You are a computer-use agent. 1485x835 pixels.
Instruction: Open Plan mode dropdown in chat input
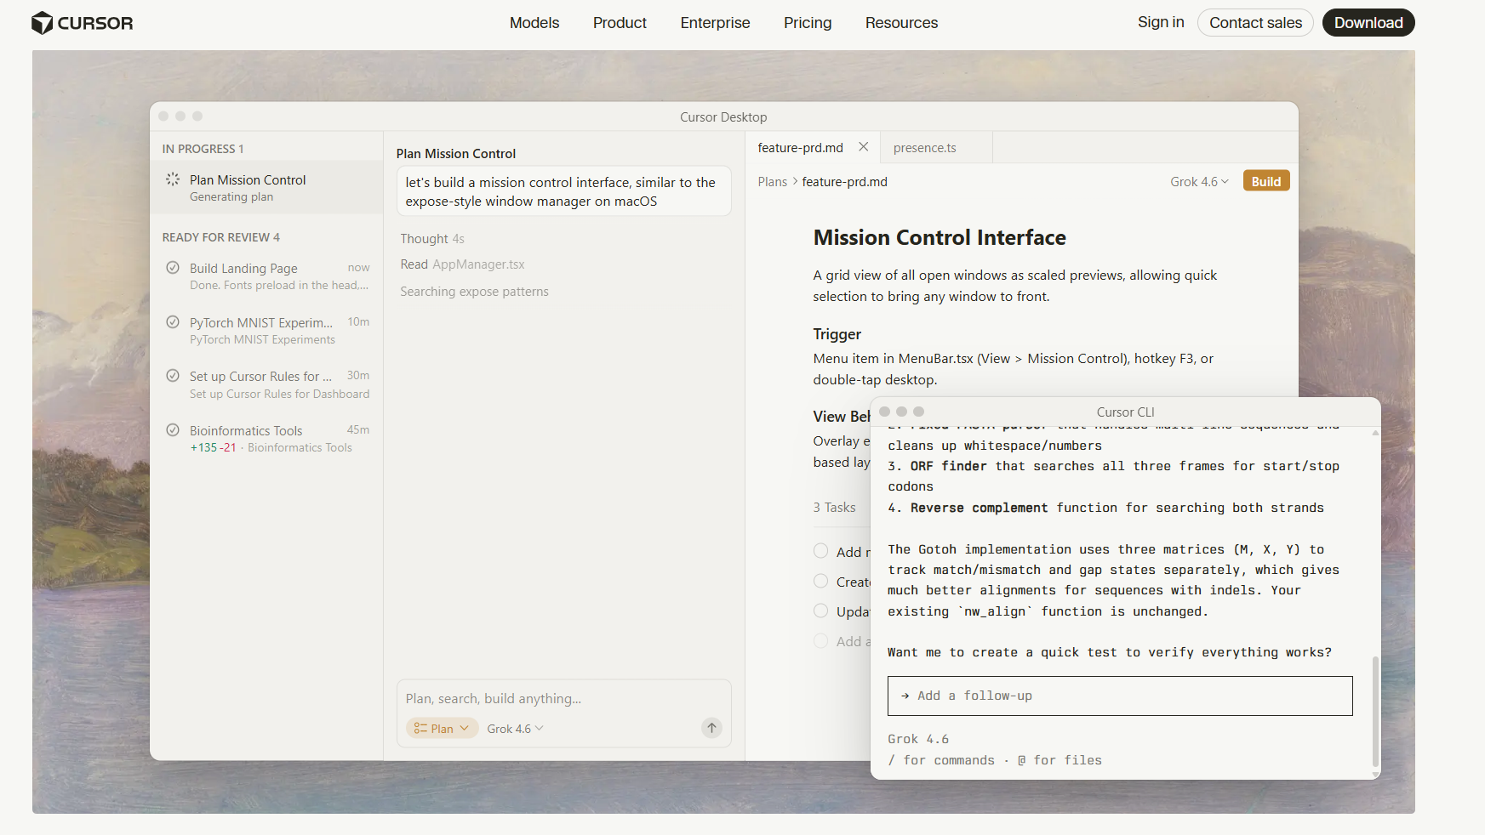[x=442, y=729]
